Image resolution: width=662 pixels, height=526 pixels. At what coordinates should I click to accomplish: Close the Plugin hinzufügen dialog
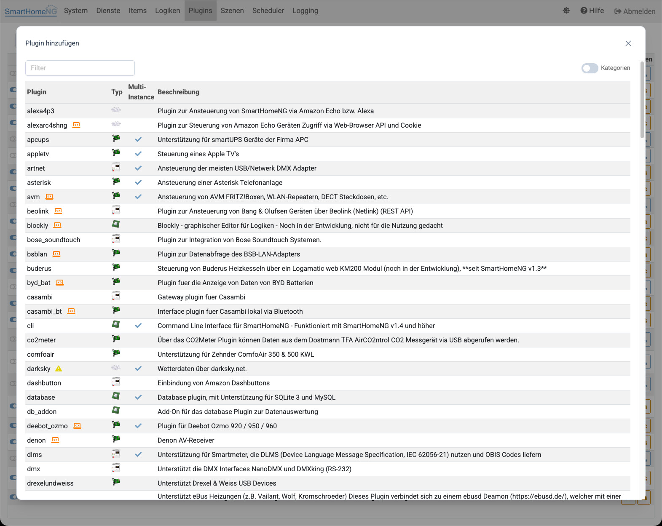[628, 43]
